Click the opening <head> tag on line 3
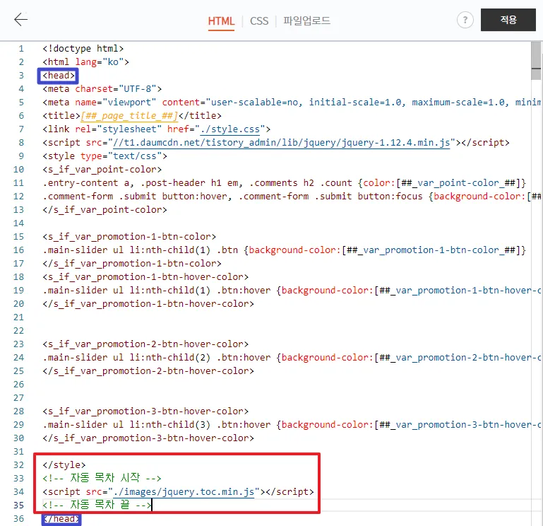Viewport: 543px width, 526px height. [x=59, y=76]
